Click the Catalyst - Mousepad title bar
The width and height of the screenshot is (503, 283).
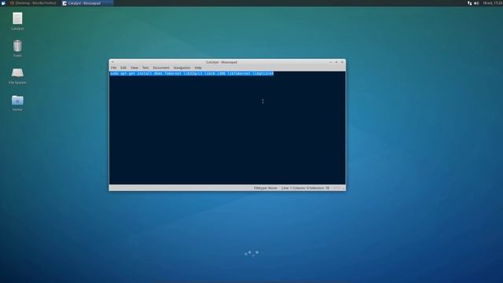point(222,62)
